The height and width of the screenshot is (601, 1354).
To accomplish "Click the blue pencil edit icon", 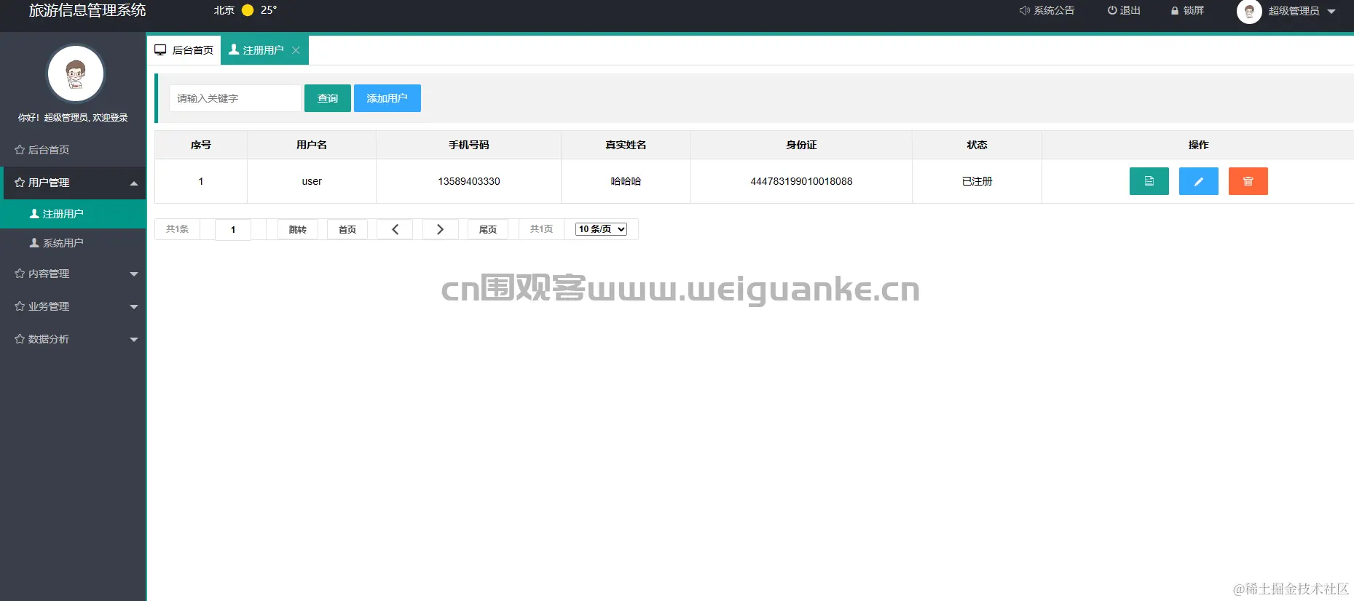I will click(1198, 181).
